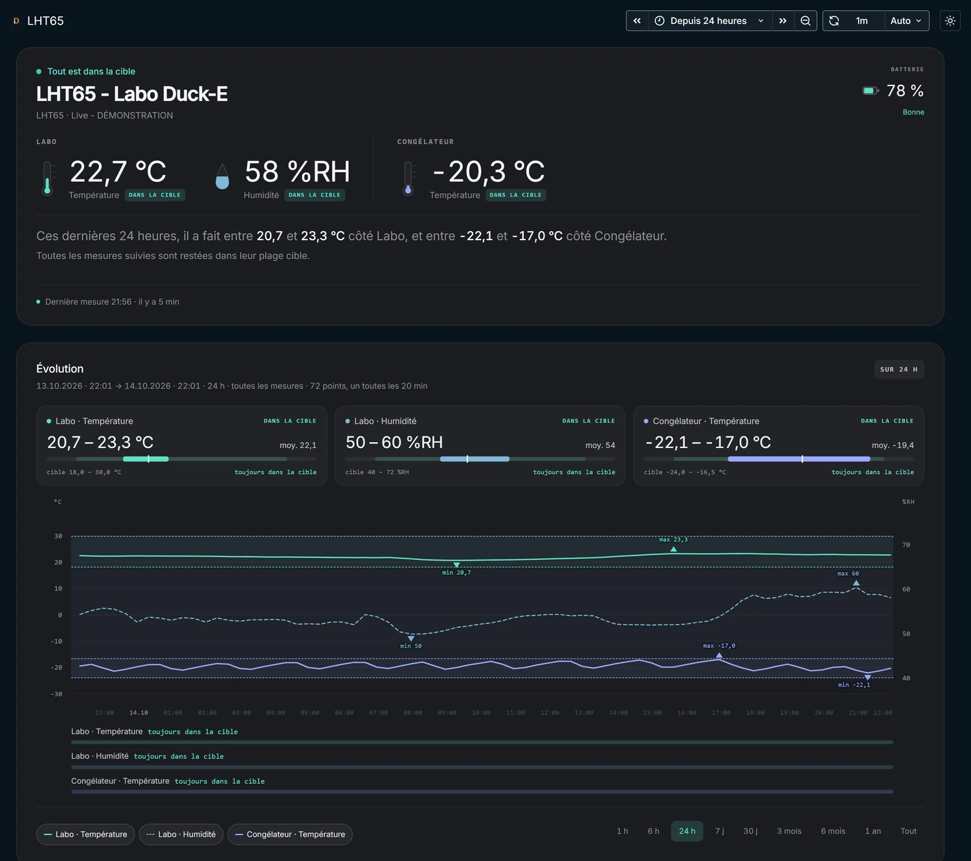Refresh the dashboard data
The image size is (971, 861).
pos(834,21)
